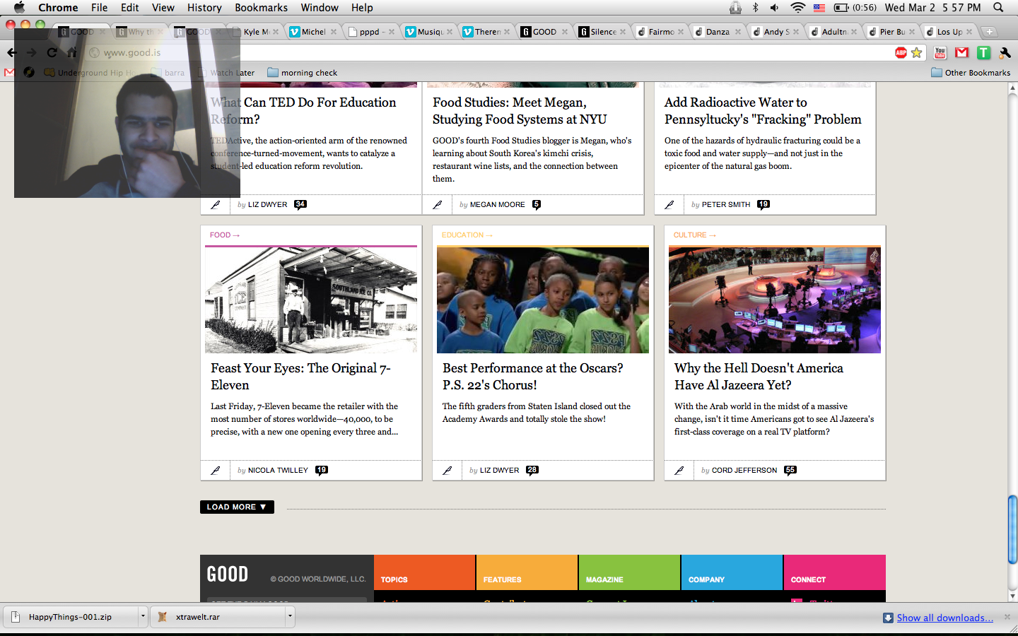Viewport: 1018px width, 636px height.
Task: Click the Adblock Plus icon in address bar
Action: pos(901,53)
